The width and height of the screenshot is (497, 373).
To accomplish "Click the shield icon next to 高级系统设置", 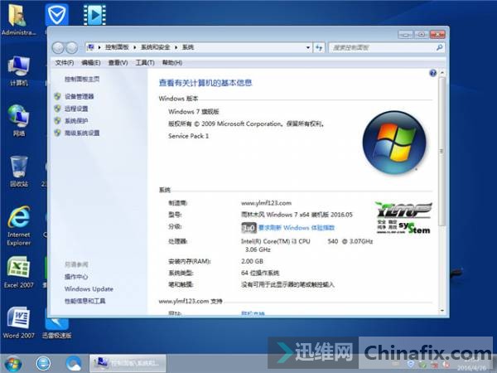I will 57,133.
